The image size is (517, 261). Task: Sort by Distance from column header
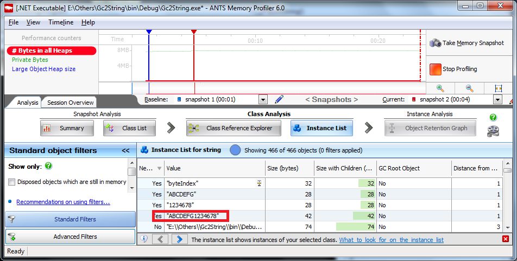point(477,168)
